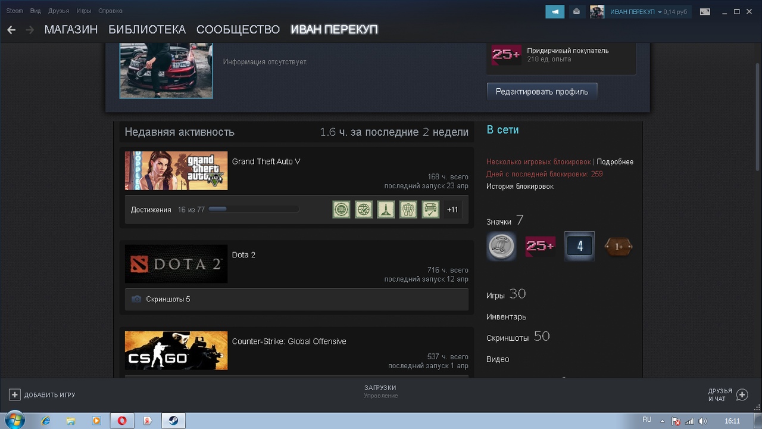Click the silver coin community badge

click(x=501, y=246)
